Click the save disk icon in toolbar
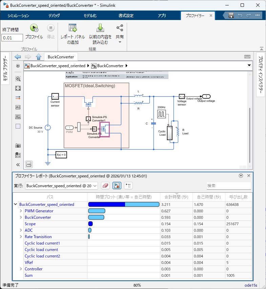Screen dimensions: 266x289 tap(231, 16)
